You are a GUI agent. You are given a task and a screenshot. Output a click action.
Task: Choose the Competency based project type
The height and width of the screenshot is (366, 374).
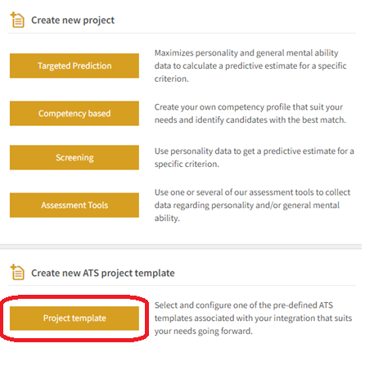pos(74,114)
